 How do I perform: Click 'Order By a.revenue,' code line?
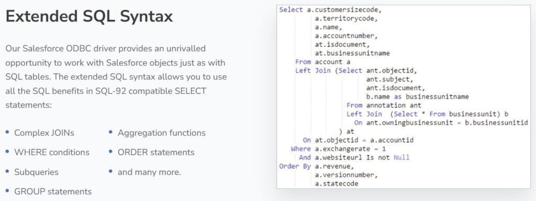click(x=317, y=166)
